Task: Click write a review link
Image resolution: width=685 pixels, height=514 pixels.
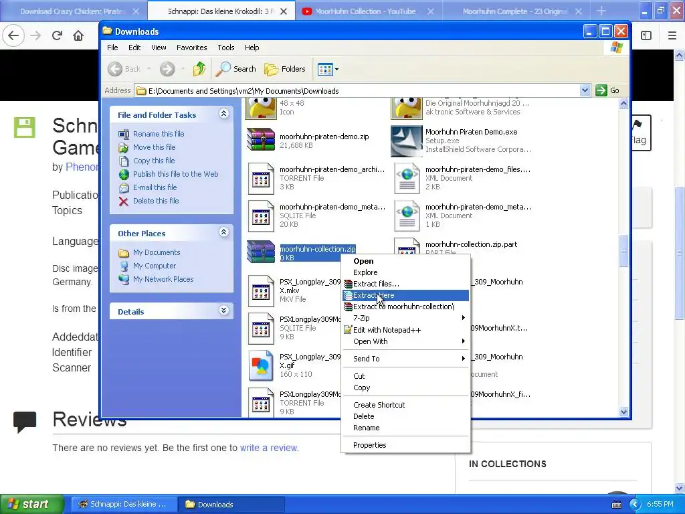Action: point(269,448)
